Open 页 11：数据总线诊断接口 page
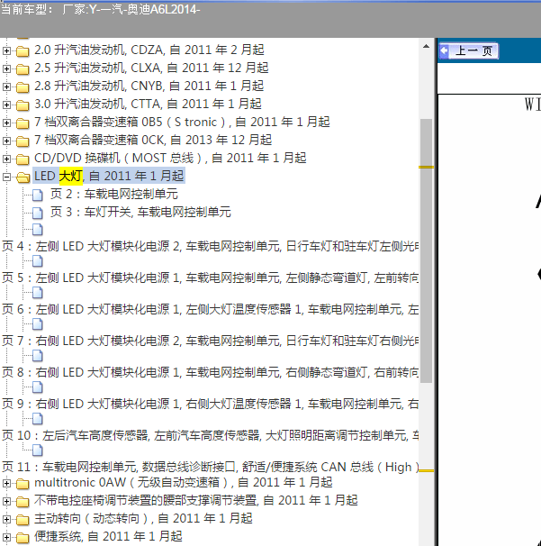This screenshot has height=546, width=541. 210,467
